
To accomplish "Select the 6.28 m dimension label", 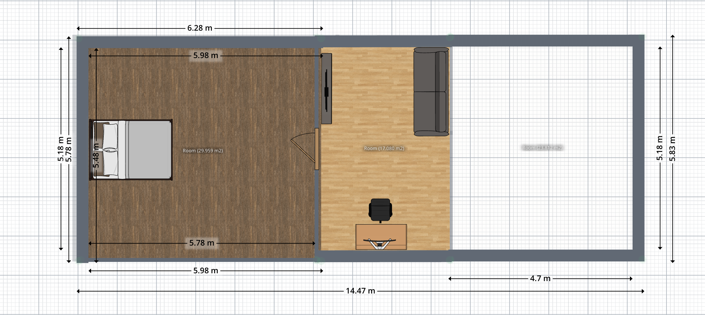I will [200, 28].
